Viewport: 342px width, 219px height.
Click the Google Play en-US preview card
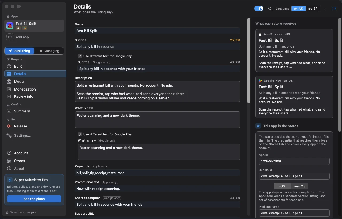point(294,97)
